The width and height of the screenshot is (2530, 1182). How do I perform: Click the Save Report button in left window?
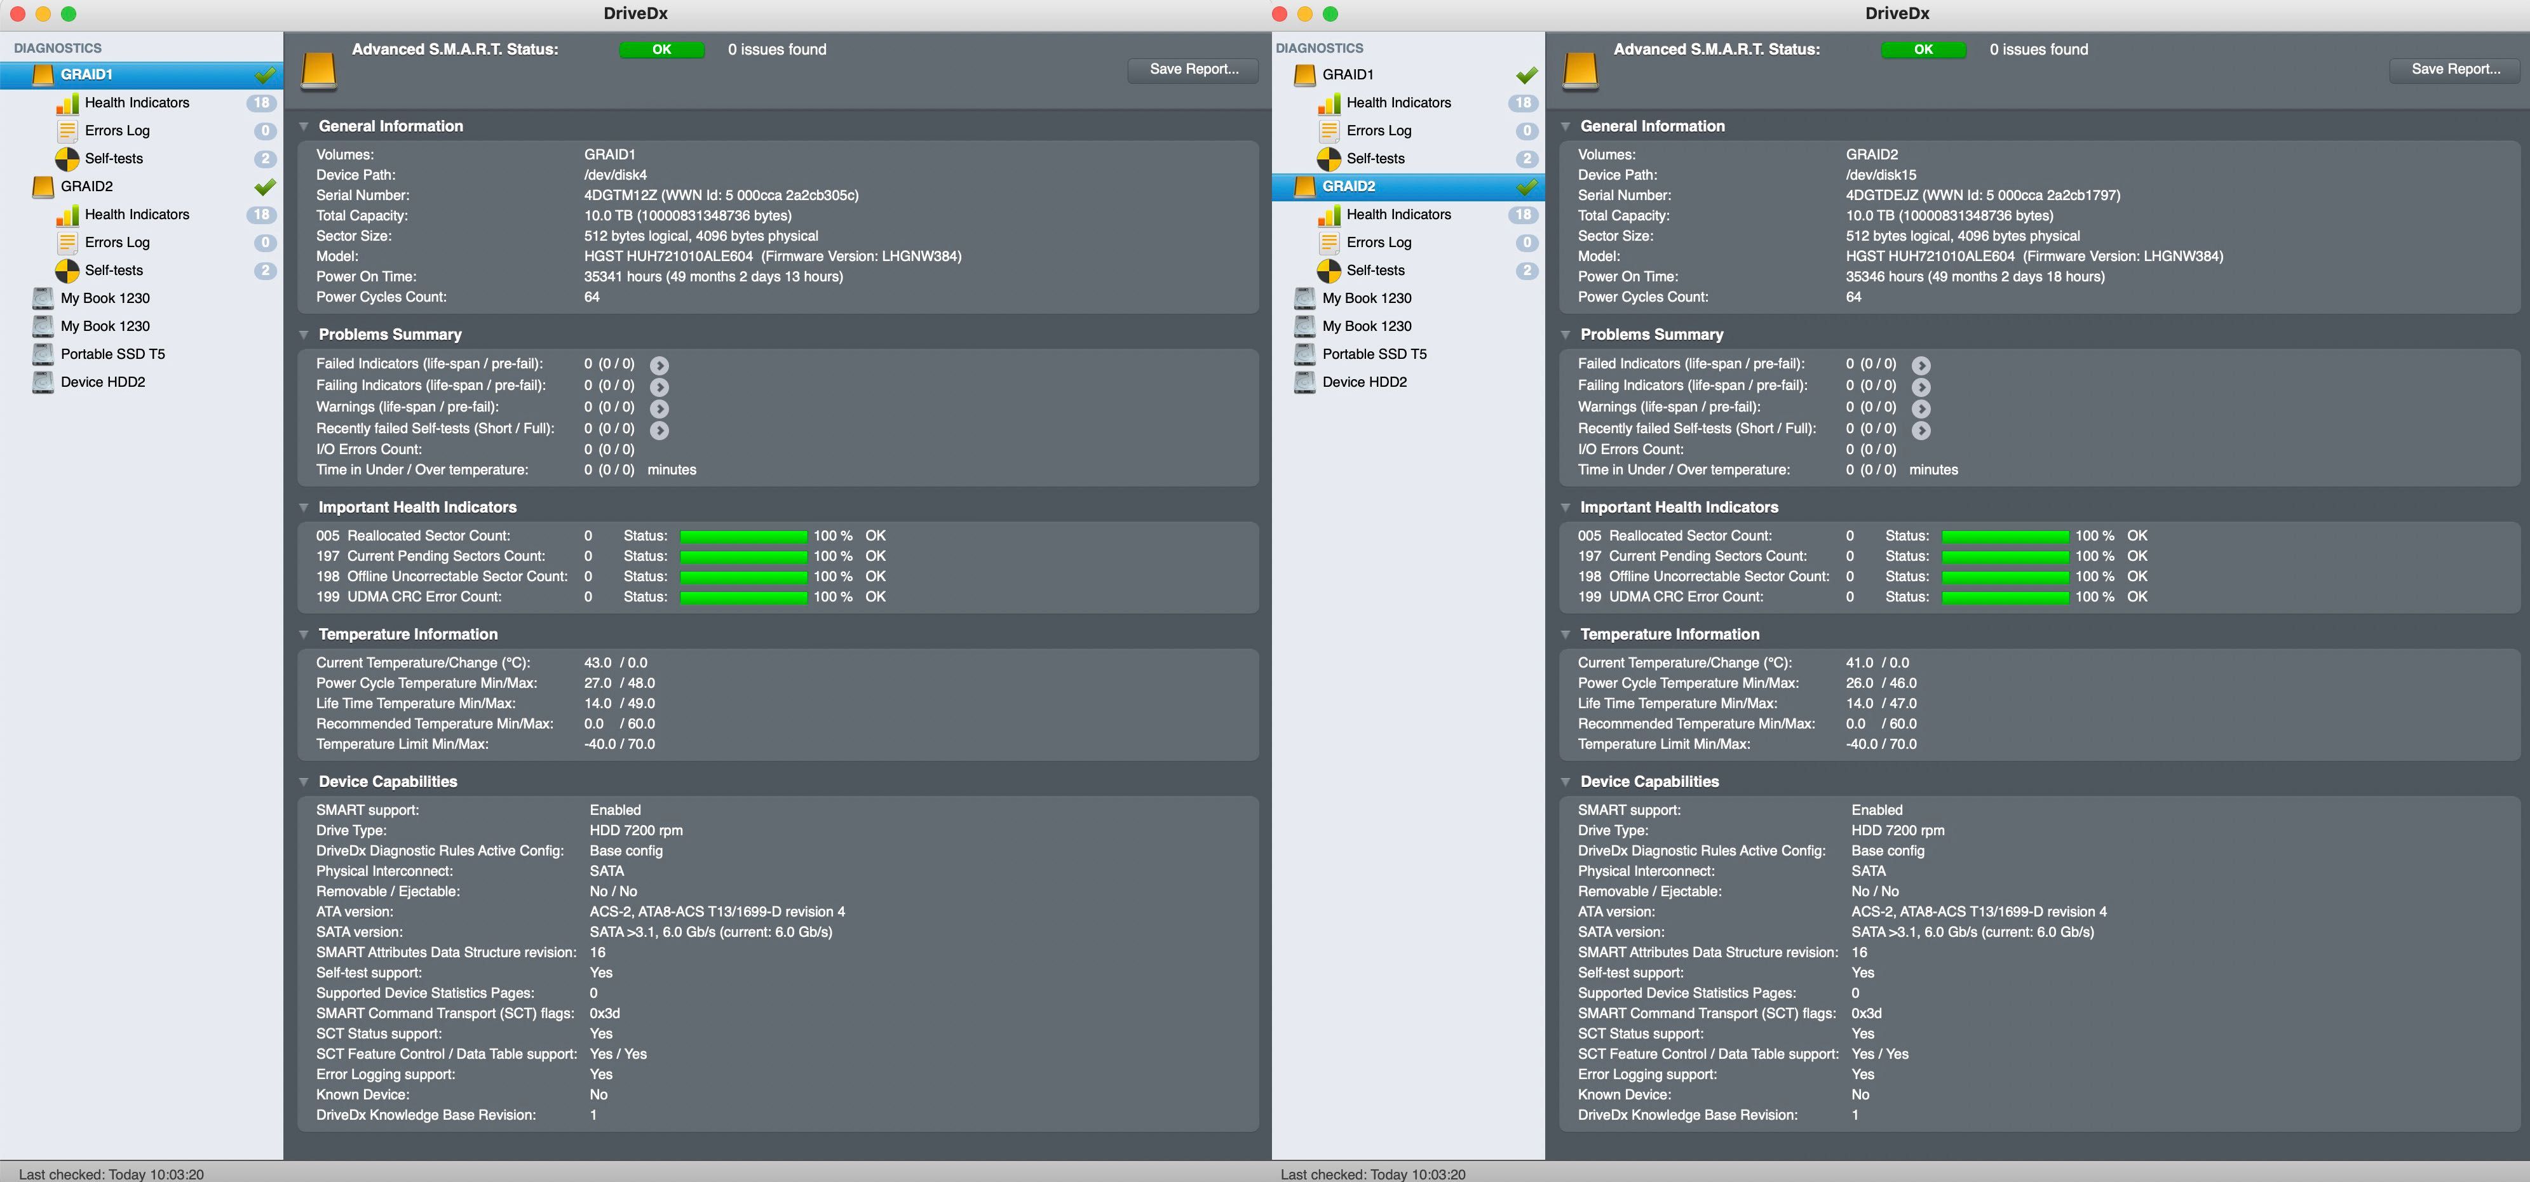point(1193,70)
